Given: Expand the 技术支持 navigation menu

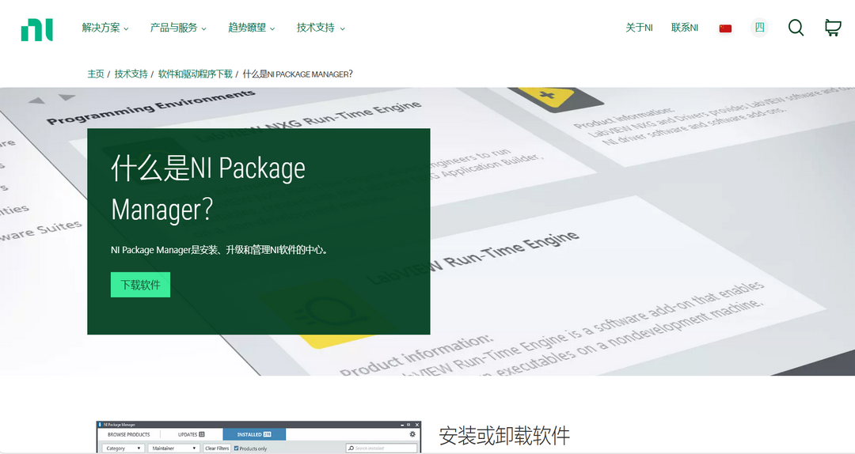Looking at the screenshot, I should (321, 28).
